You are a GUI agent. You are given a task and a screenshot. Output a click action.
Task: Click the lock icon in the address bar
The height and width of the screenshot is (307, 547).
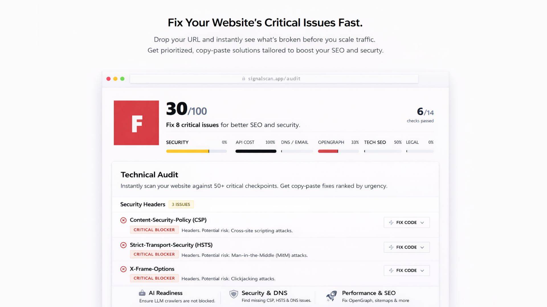coord(244,79)
